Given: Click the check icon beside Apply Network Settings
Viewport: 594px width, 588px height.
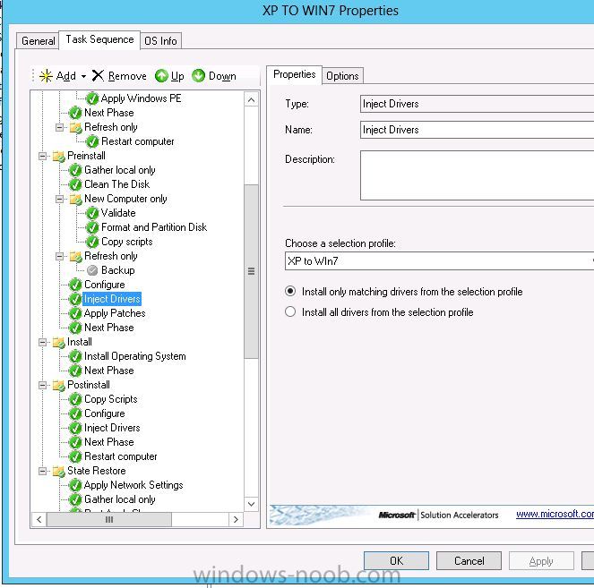Looking at the screenshot, I should pyautogui.click(x=75, y=485).
